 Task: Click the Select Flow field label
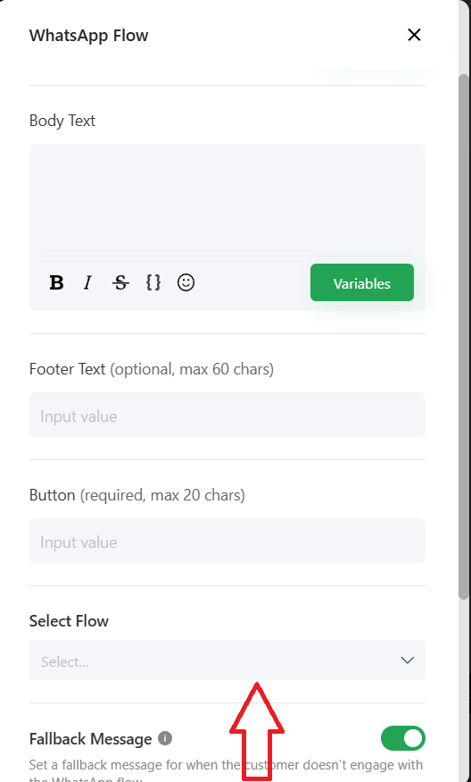coord(69,621)
